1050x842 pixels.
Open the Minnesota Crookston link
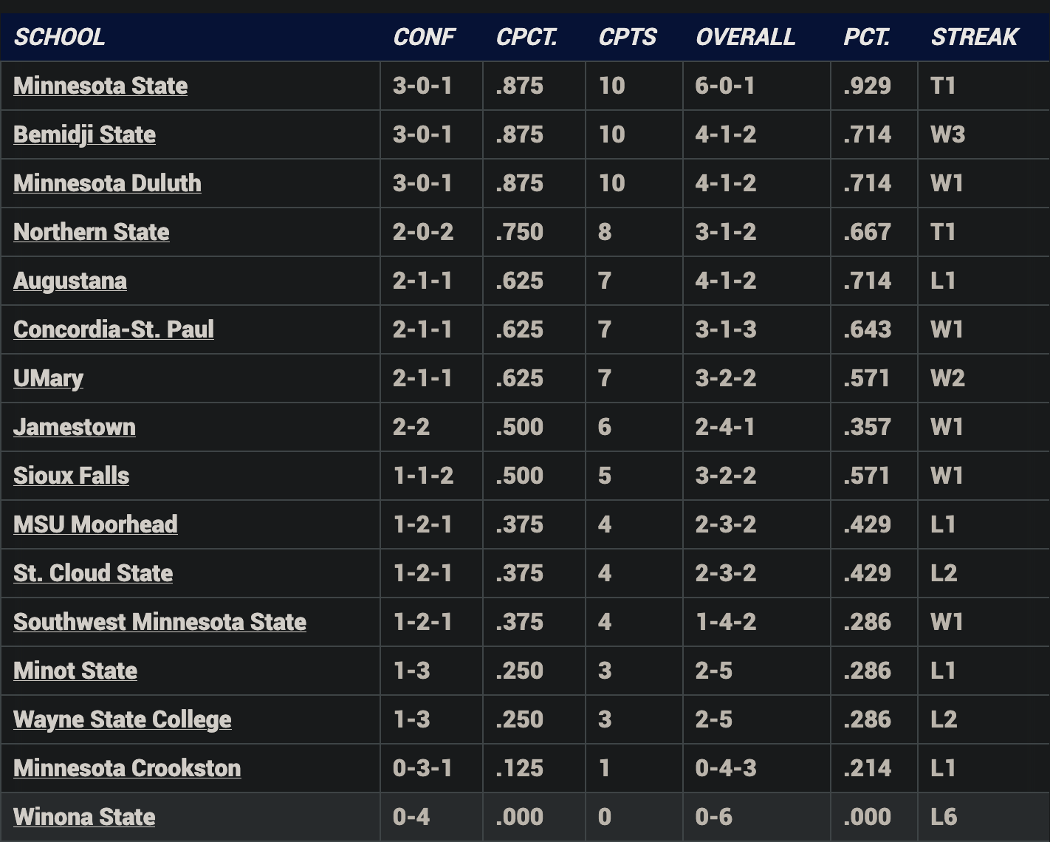pos(127,768)
